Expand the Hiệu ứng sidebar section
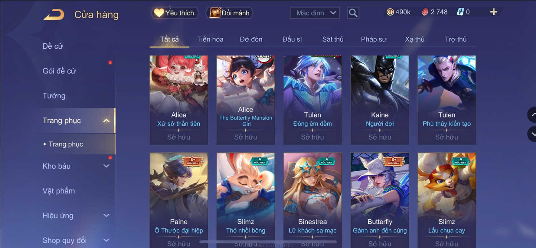Screen dimensions: 536x248 click(x=106, y=216)
